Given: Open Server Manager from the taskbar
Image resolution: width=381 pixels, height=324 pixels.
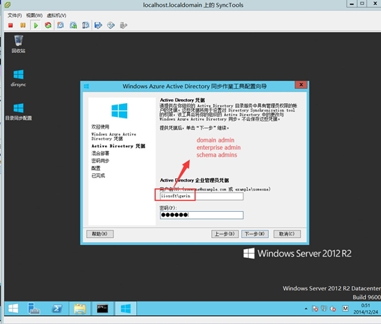Looking at the screenshot, I should point(34,309).
